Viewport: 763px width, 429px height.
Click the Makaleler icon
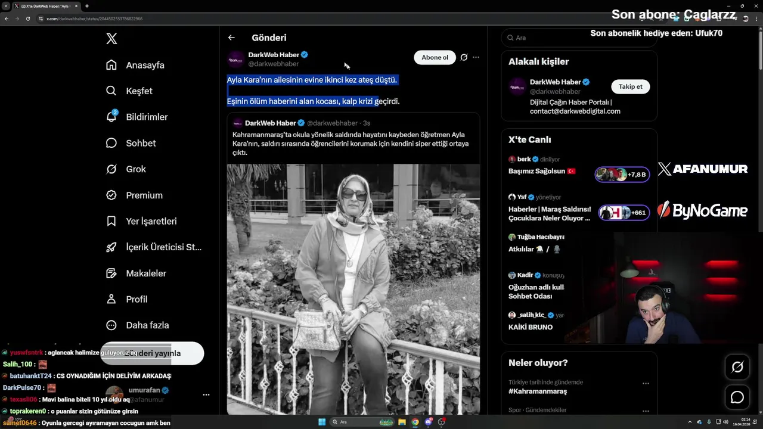pos(111,273)
